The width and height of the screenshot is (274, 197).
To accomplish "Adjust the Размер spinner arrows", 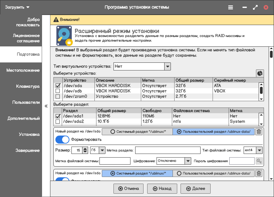I will [85, 150].
